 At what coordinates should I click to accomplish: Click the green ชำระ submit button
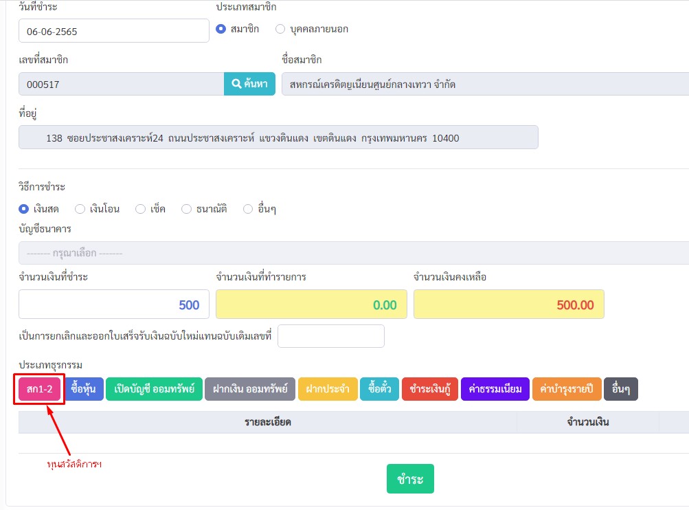pos(410,479)
